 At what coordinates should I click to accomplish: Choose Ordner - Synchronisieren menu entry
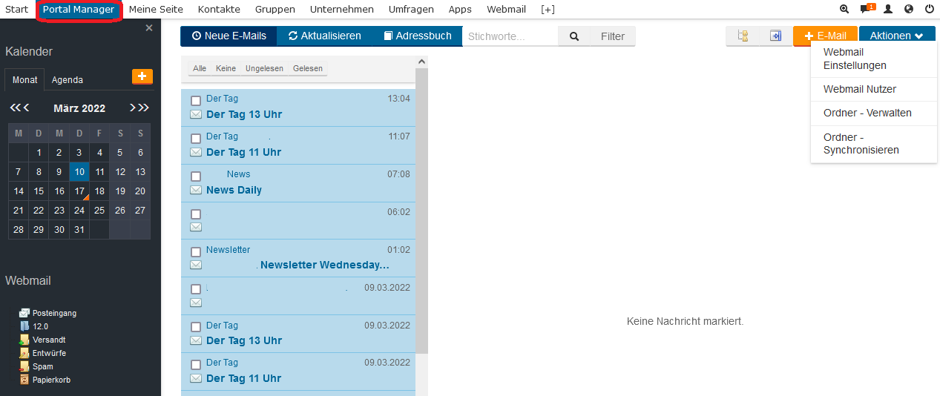point(874,144)
